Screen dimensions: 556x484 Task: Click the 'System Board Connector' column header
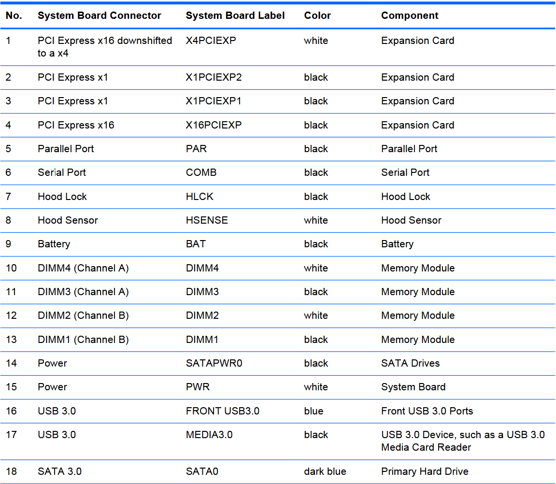[100, 15]
